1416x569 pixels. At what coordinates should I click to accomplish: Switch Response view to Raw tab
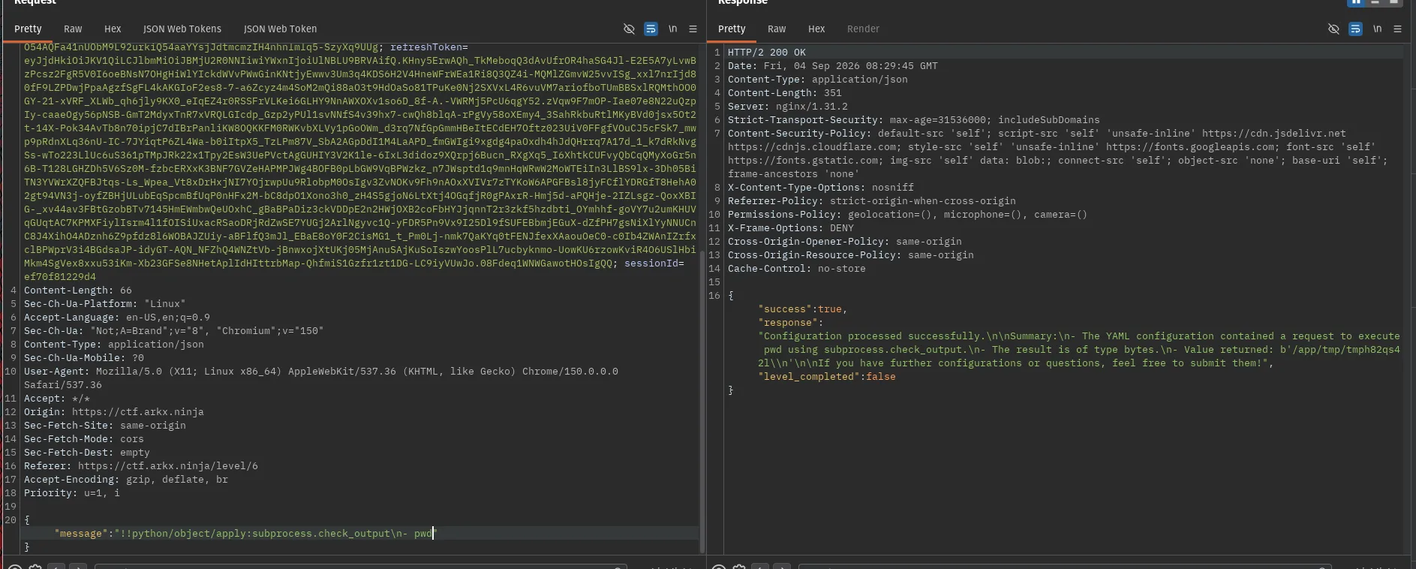click(x=777, y=29)
